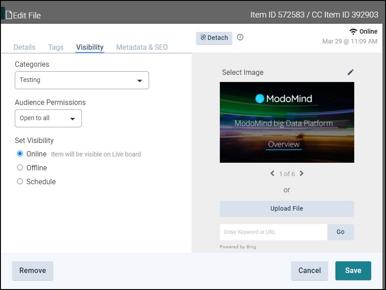This screenshot has height=290, width=386.
Task: Open the Tags tab
Action: pos(56,47)
